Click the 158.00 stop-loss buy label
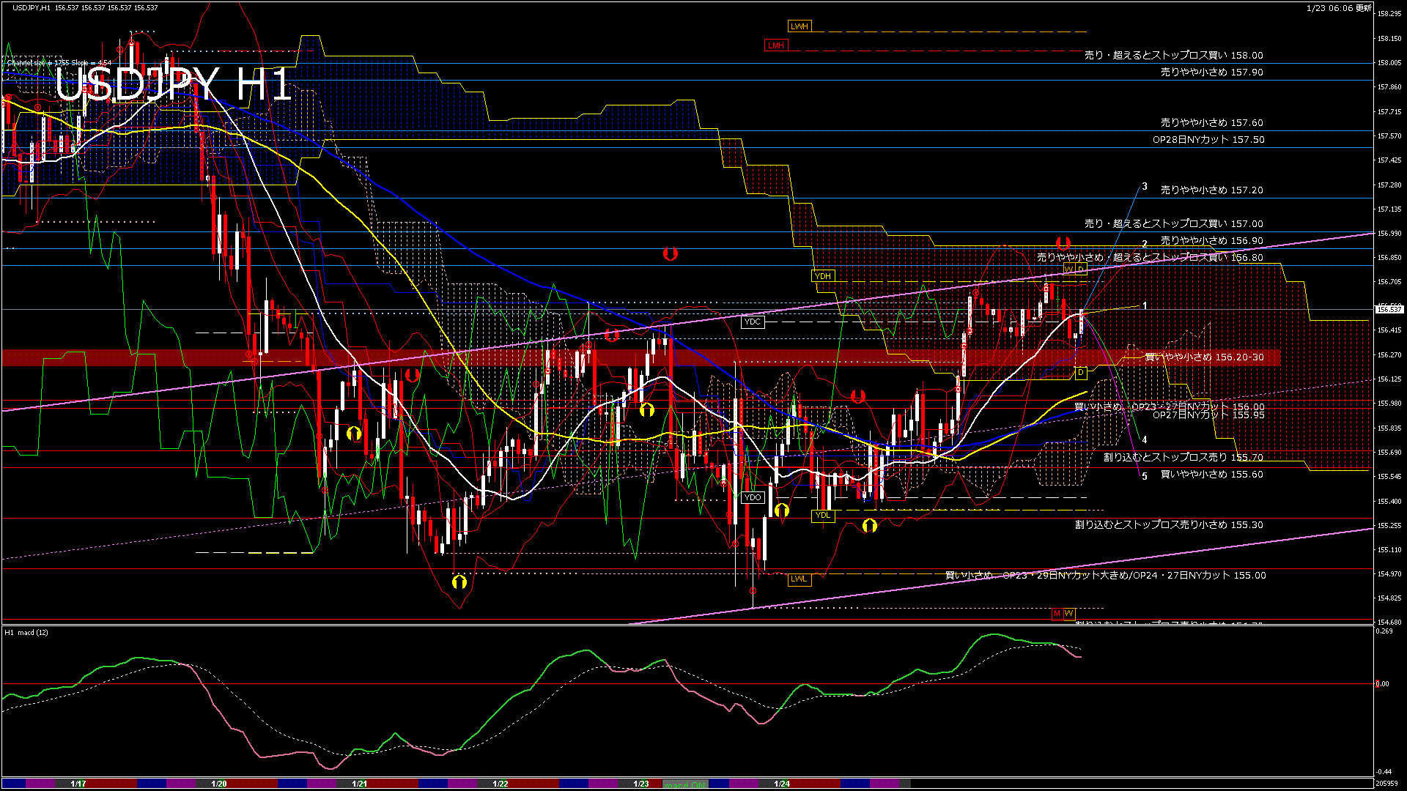The image size is (1407, 791). (x=1173, y=55)
